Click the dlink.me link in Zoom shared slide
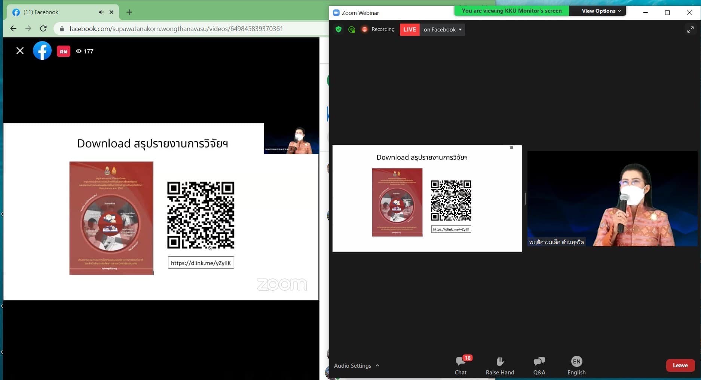The height and width of the screenshot is (380, 701). point(451,229)
